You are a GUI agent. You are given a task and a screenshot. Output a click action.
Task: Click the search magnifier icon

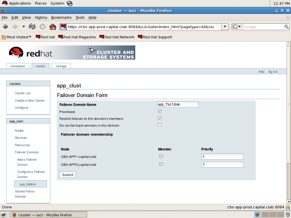286,27
